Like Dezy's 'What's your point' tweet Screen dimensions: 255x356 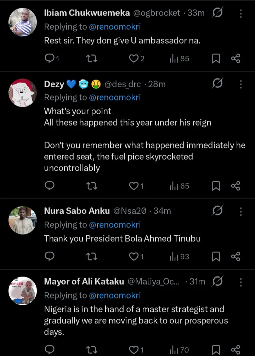(x=134, y=186)
